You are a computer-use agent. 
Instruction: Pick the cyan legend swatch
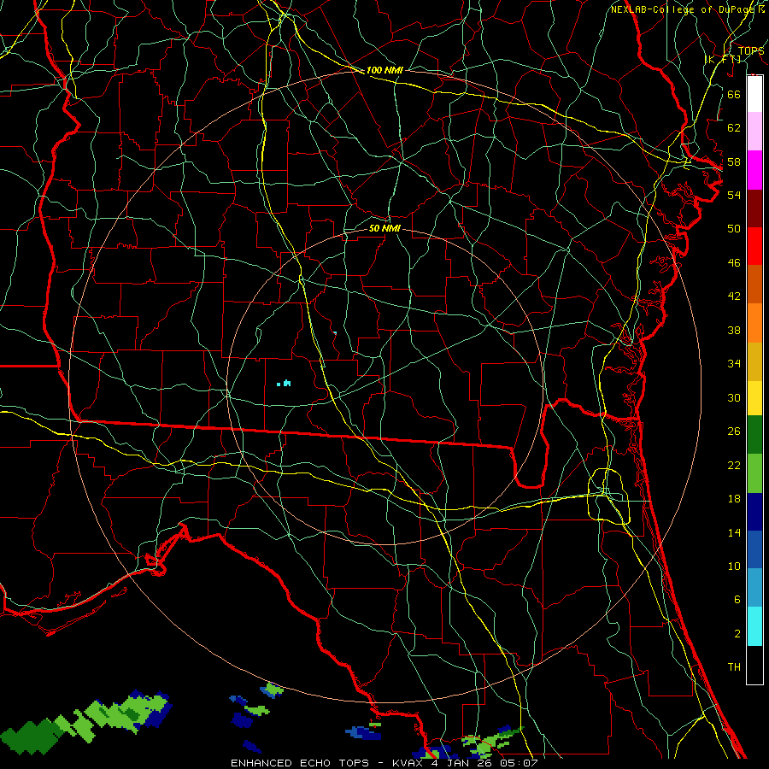754,626
